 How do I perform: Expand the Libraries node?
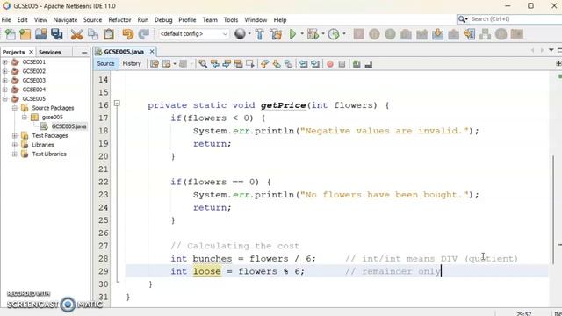(15, 145)
